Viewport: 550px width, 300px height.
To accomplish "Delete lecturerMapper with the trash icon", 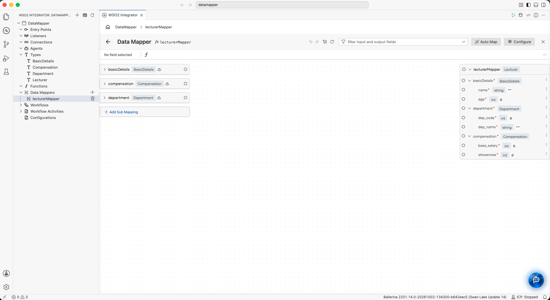I will click(93, 99).
